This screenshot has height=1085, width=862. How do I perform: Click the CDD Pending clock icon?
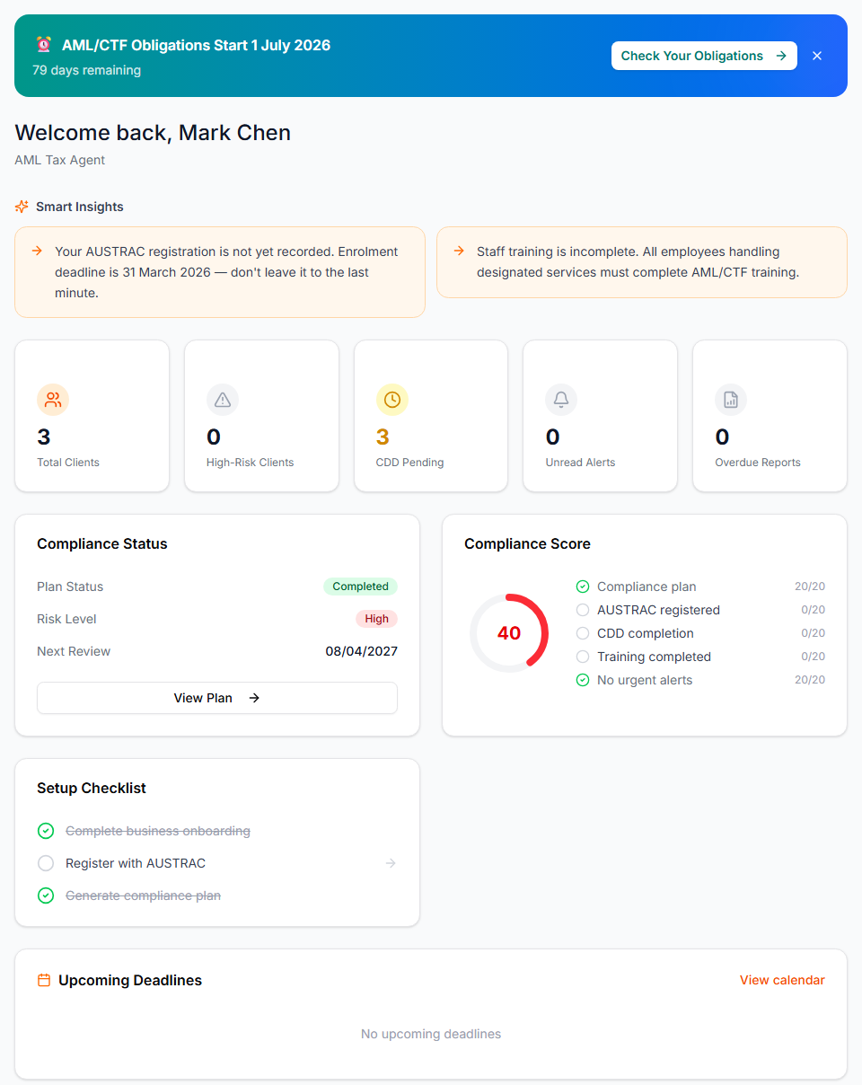(x=392, y=400)
